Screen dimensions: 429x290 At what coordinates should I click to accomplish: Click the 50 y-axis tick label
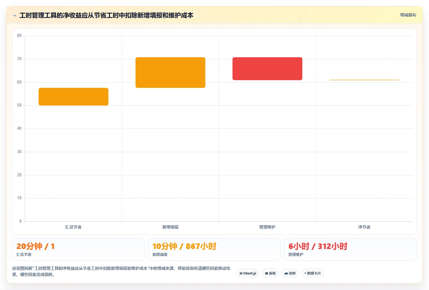click(19, 105)
